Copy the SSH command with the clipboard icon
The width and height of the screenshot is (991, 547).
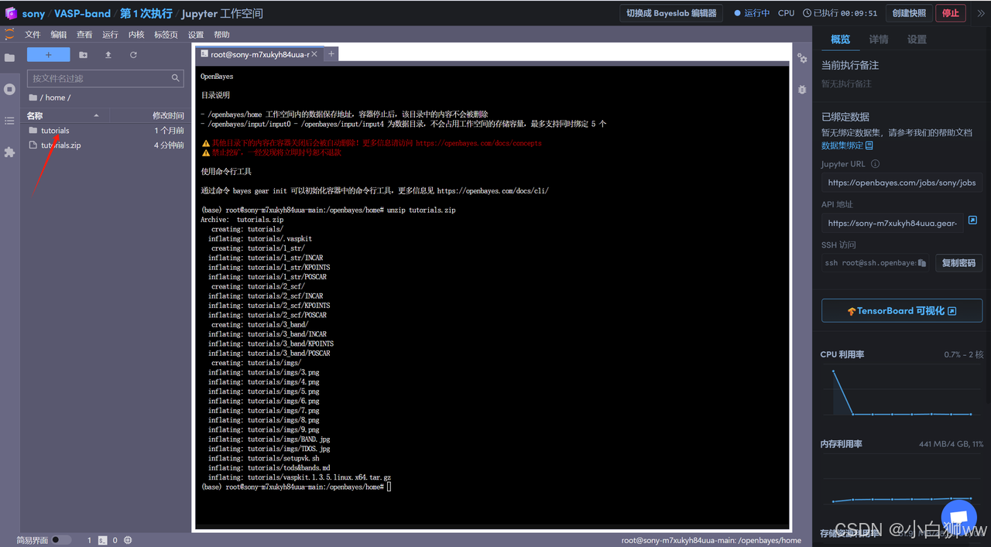[922, 263]
